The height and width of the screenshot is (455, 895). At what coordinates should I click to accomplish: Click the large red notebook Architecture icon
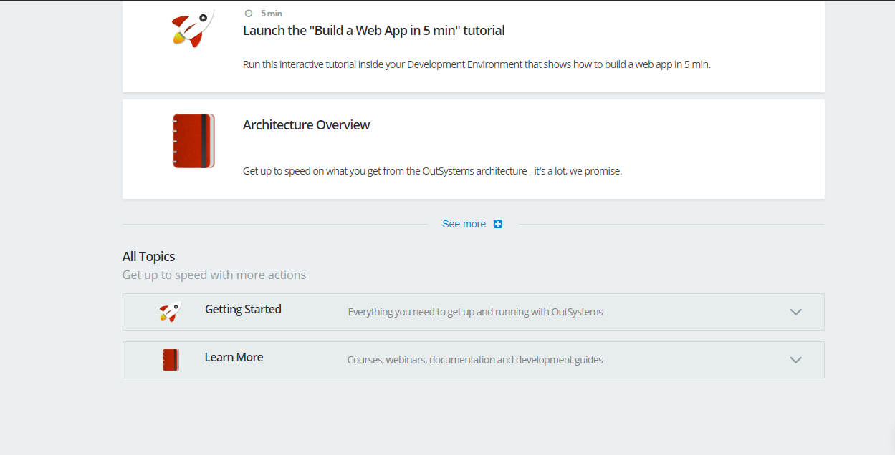pos(193,141)
